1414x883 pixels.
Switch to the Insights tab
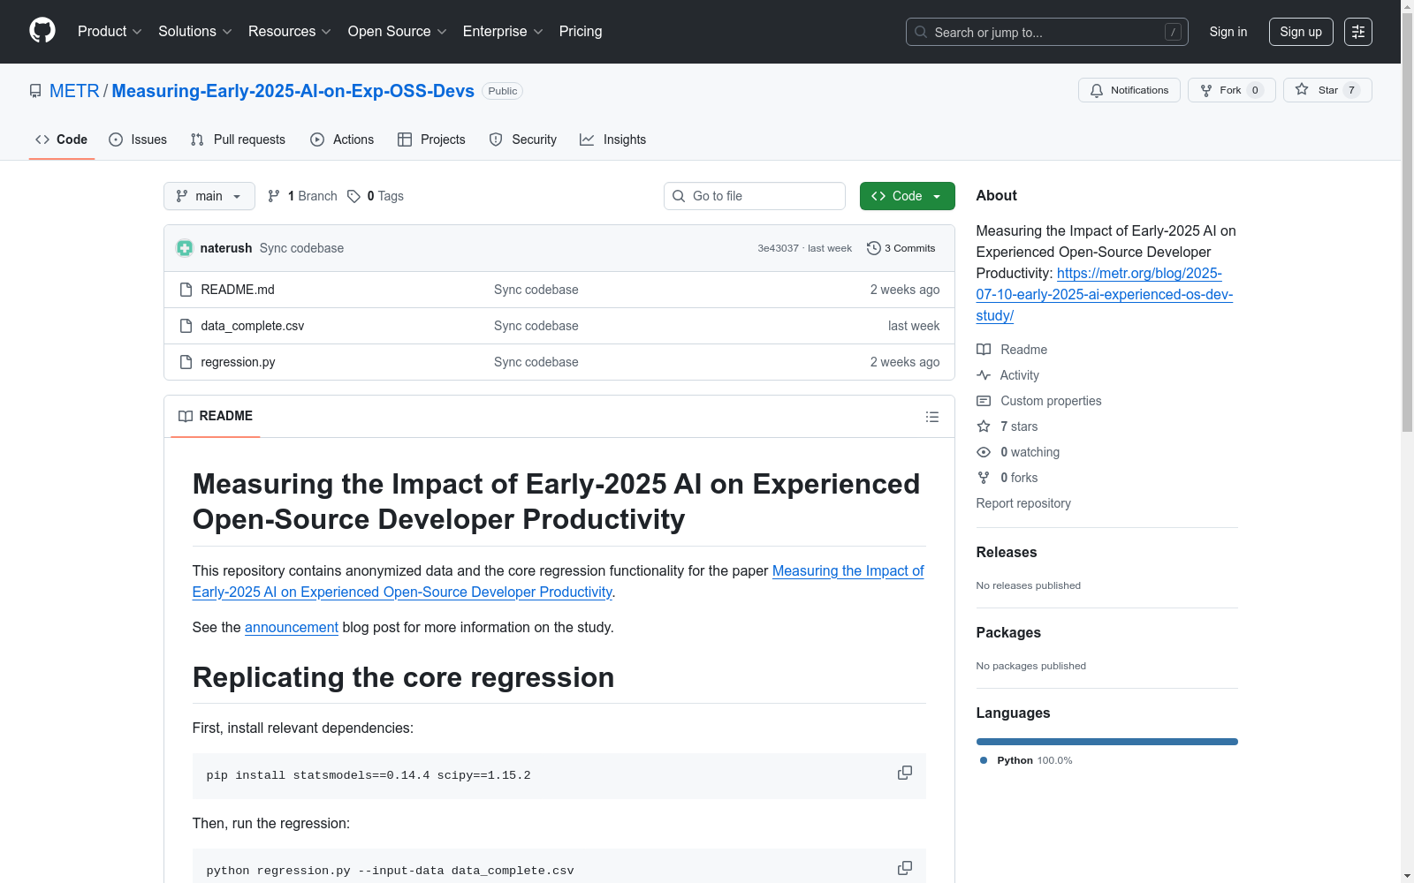(x=613, y=140)
